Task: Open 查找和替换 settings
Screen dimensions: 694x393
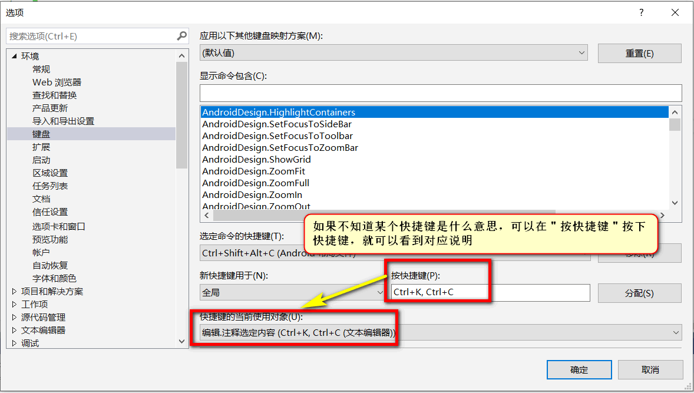Action: [x=54, y=95]
